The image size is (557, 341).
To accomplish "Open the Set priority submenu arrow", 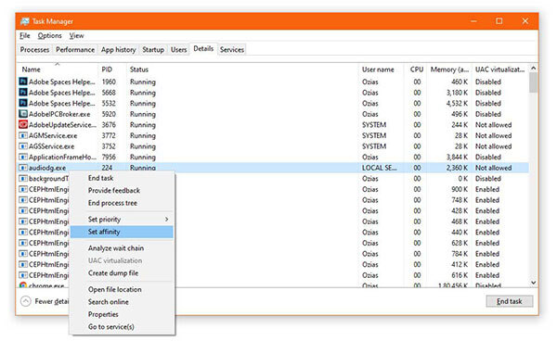I will 166,220.
